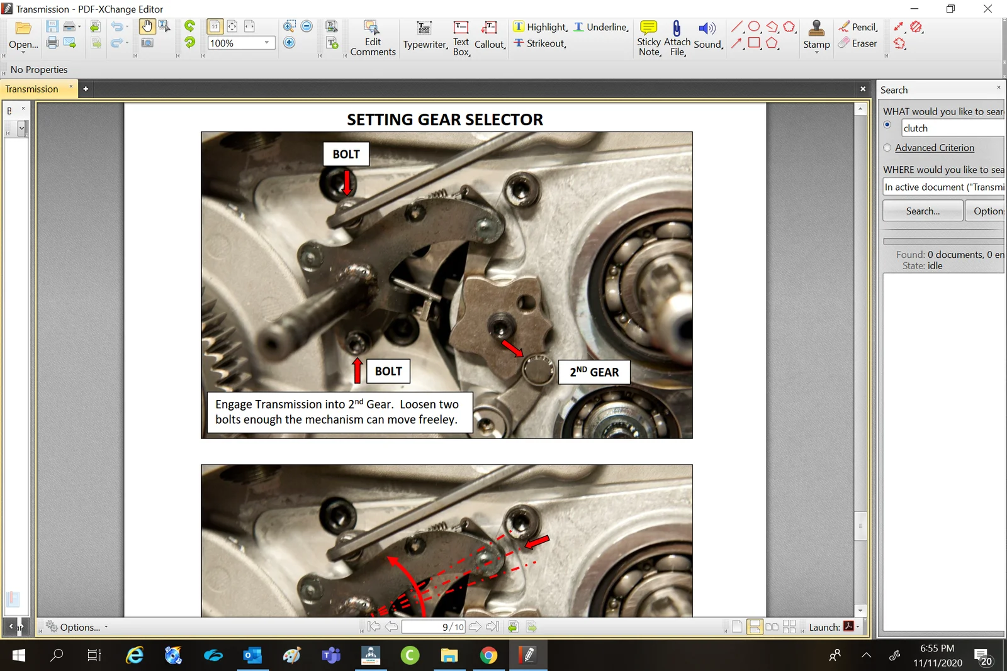
Task: Click the Search button in search panel
Action: pos(922,211)
